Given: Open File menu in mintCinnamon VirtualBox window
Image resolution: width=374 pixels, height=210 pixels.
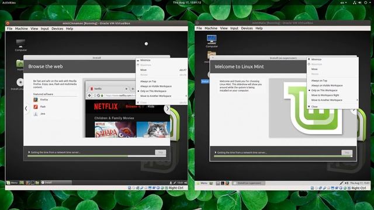Looking at the screenshot, I should tap(9, 29).
